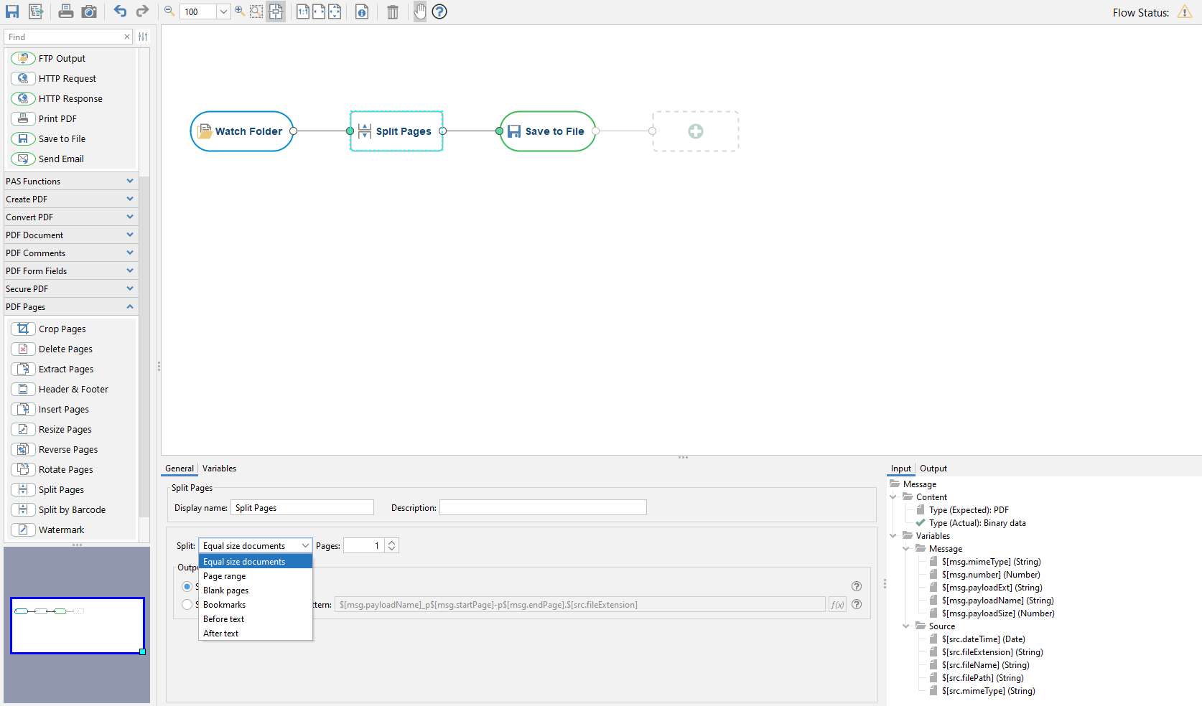The image size is (1202, 706).
Task: Enable the pan hand tool
Action: pos(419,11)
